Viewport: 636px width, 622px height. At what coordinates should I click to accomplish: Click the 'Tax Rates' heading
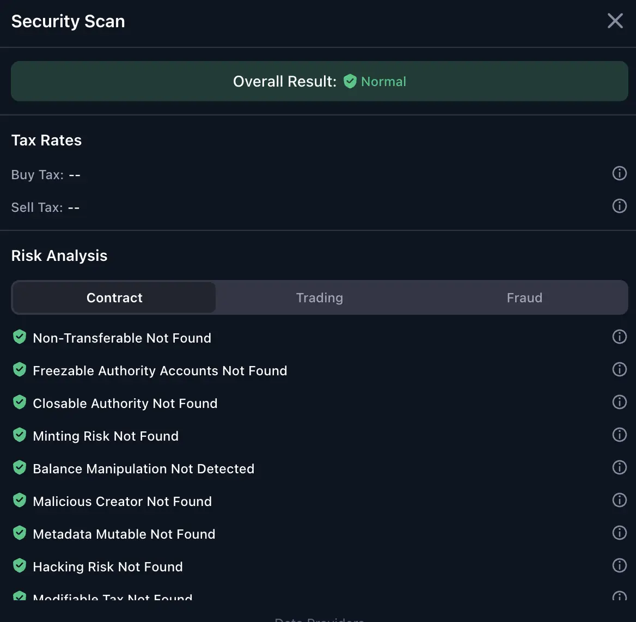point(46,141)
